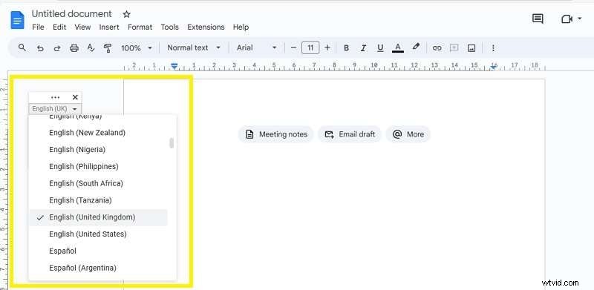Open the Edit menu

click(x=59, y=27)
